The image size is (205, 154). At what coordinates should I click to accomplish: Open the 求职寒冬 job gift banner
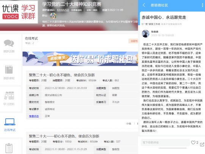80,59
